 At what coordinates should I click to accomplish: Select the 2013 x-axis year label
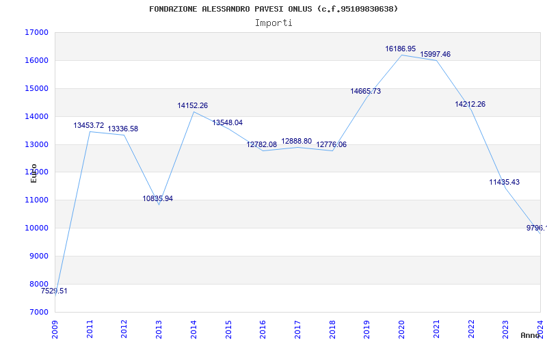click(x=159, y=329)
